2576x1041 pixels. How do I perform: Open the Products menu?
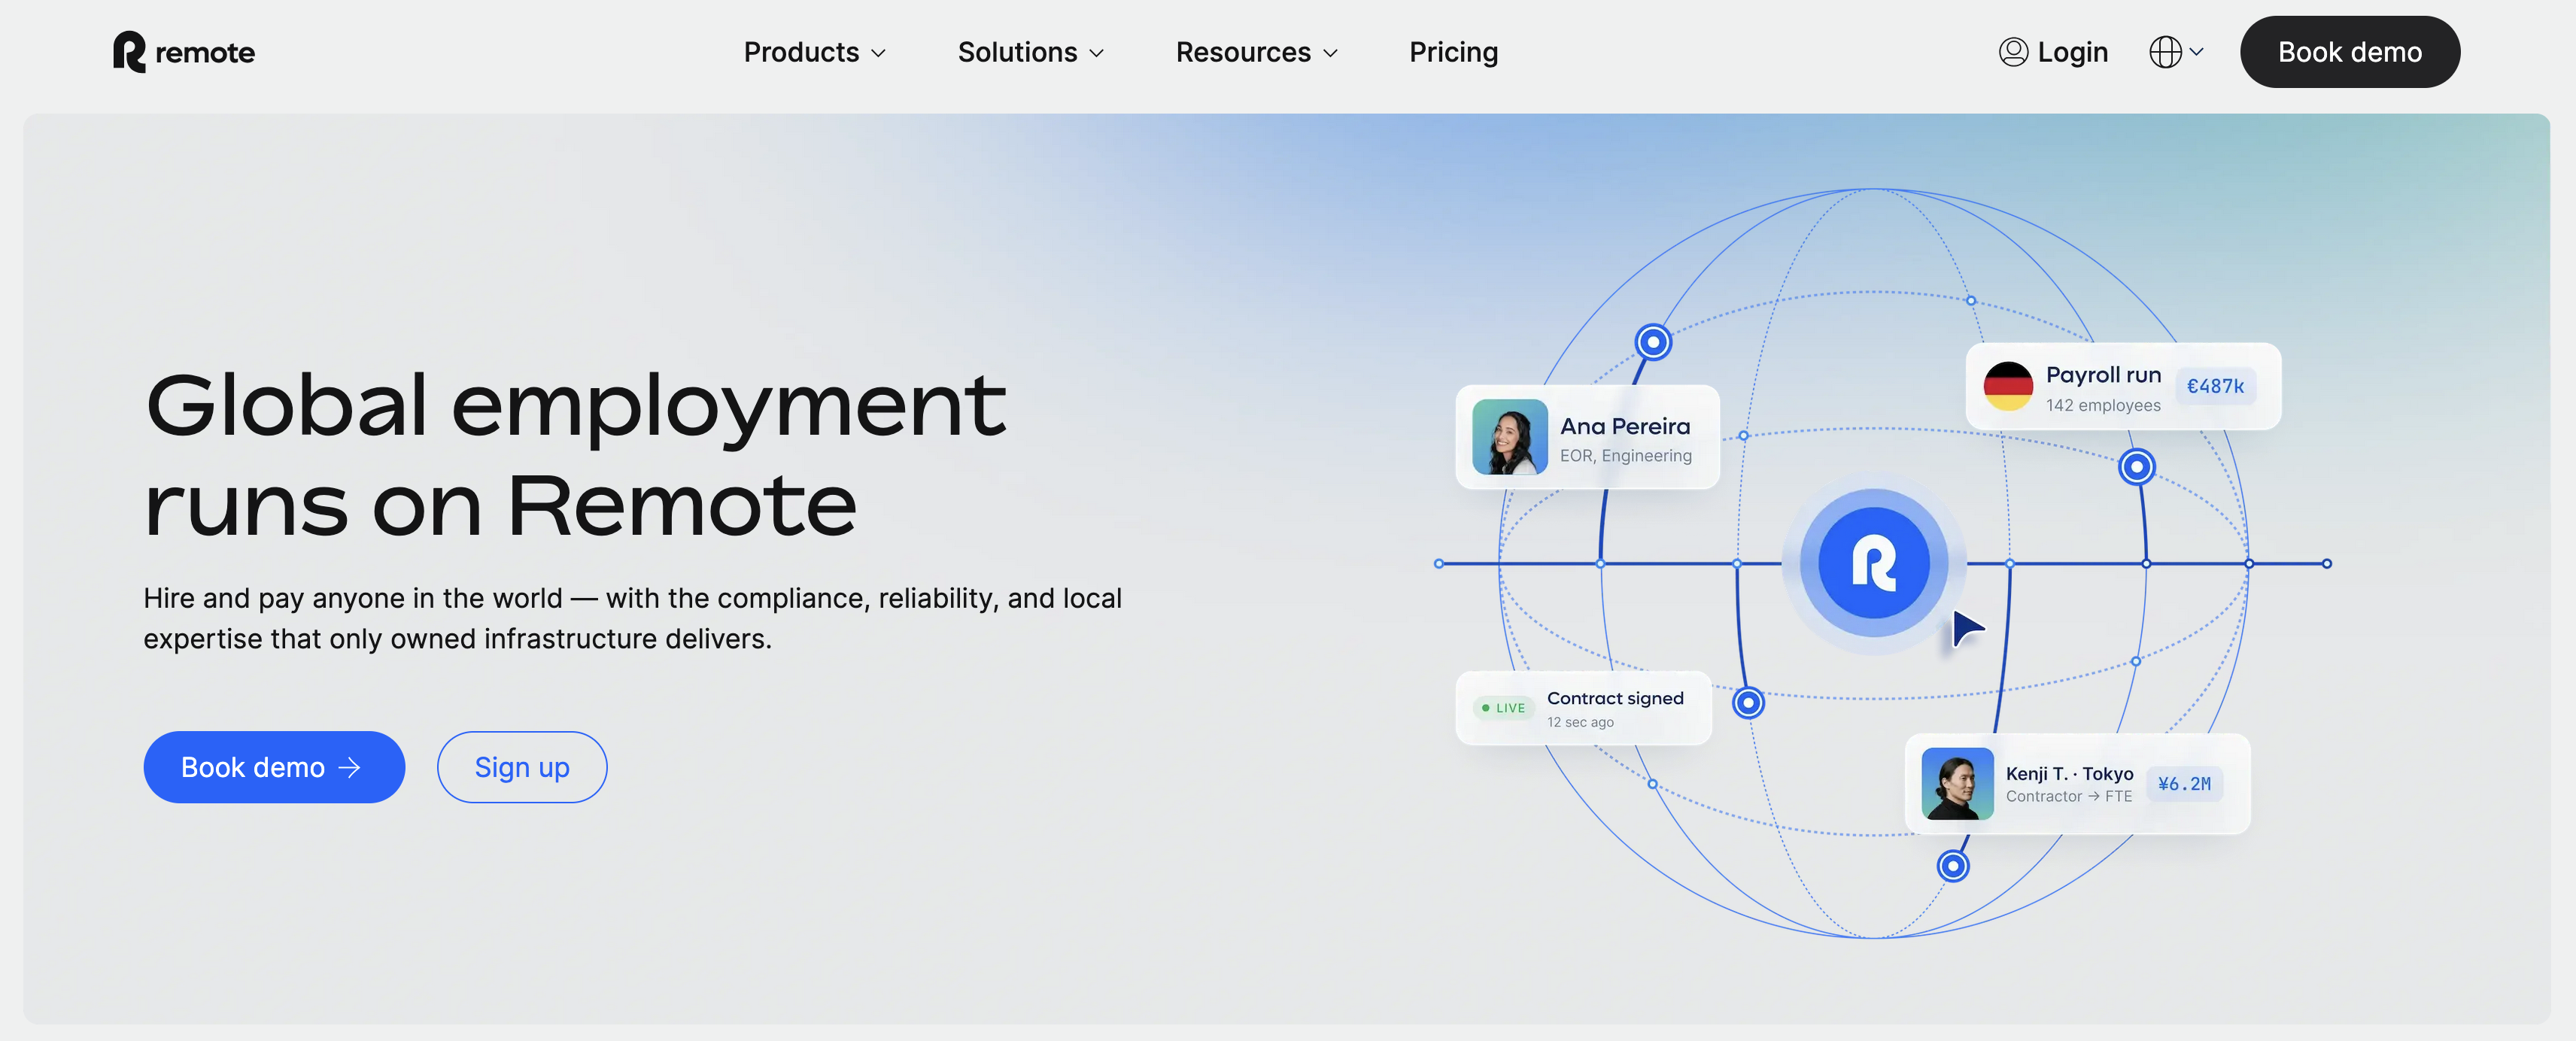[x=814, y=52]
